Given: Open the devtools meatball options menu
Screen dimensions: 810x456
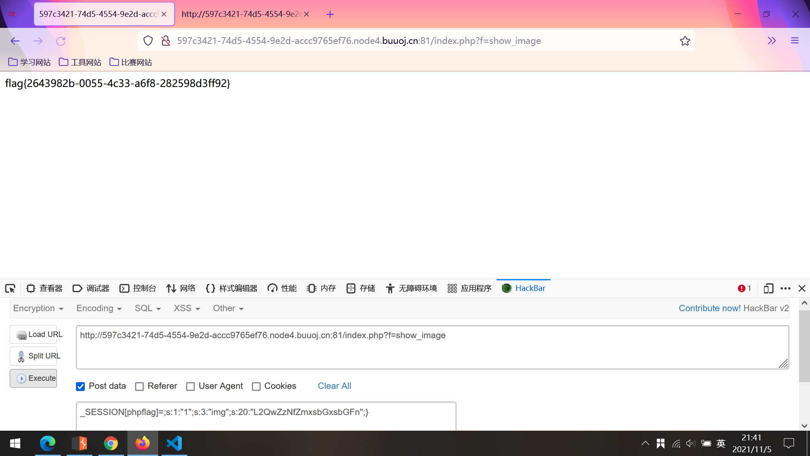Looking at the screenshot, I should coord(785,288).
